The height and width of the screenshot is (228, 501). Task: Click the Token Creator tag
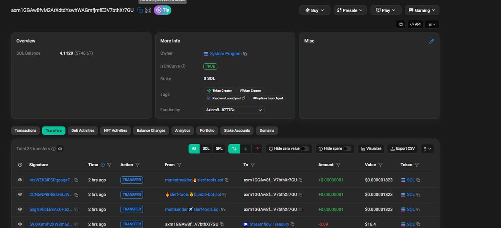(219, 90)
